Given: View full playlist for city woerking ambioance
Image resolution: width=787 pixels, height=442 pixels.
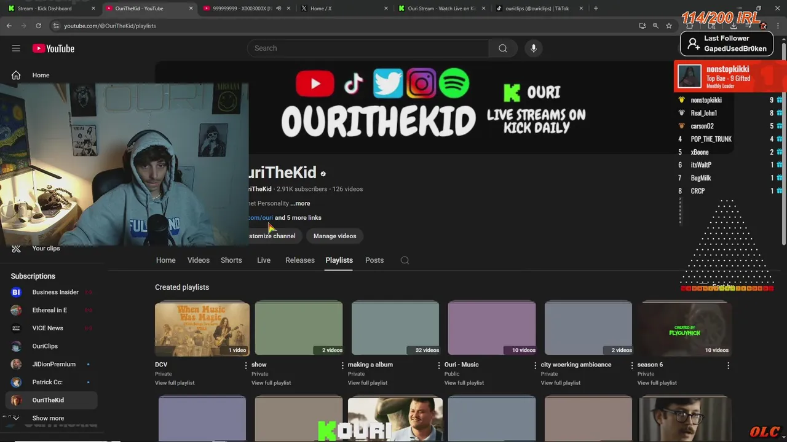Looking at the screenshot, I should coord(561,383).
